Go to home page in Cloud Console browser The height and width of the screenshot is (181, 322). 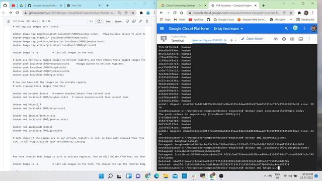[x=182, y=13]
